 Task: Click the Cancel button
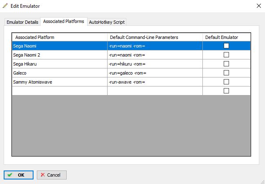52,175
